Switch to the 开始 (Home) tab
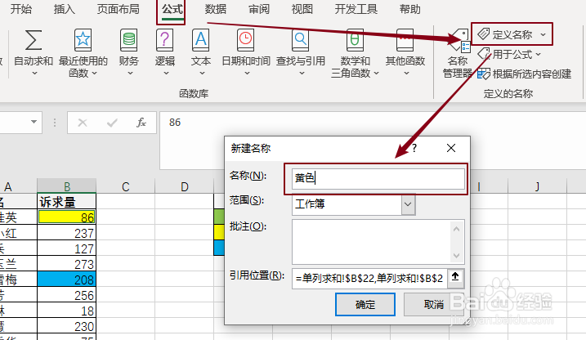 point(20,9)
